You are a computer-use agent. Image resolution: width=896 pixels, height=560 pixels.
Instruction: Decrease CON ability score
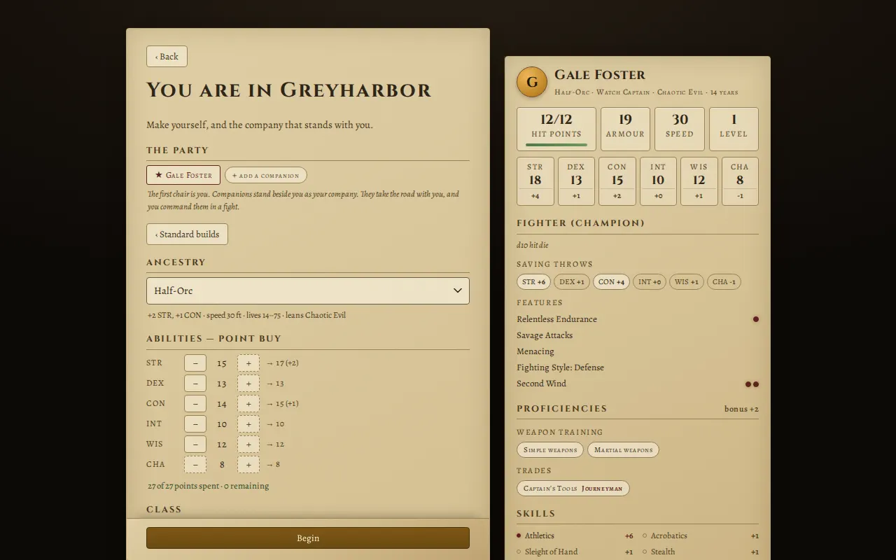pyautogui.click(x=195, y=404)
